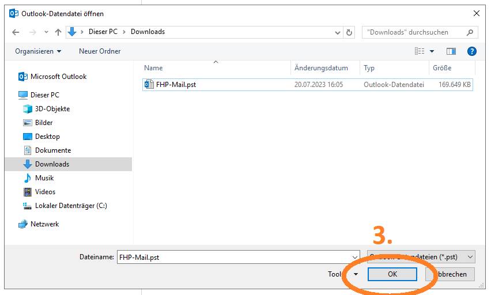
Task: Select the FHP-Mail.pst file
Action: click(x=176, y=85)
